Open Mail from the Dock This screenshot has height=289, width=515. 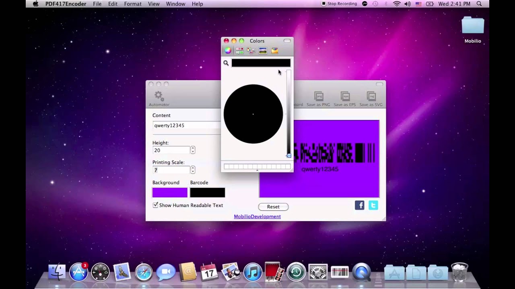coord(122,272)
